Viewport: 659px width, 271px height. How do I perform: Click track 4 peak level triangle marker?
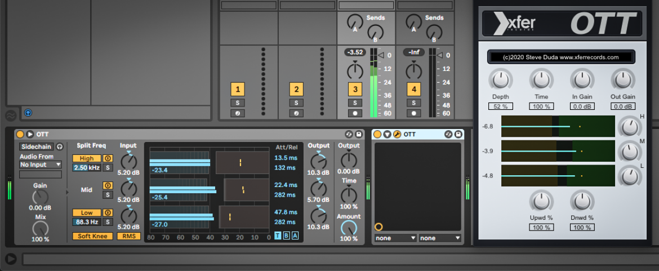439,55
